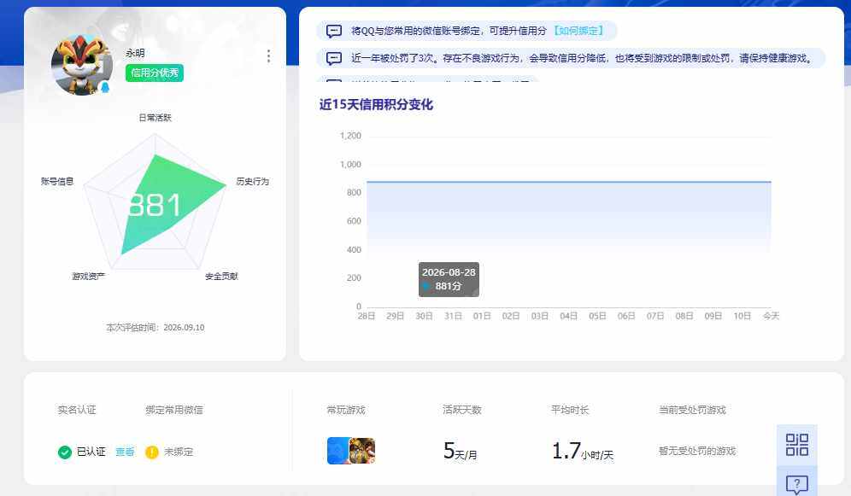This screenshot has height=496, width=851.
Task: Open the 如何绑定 link
Action: click(x=578, y=31)
